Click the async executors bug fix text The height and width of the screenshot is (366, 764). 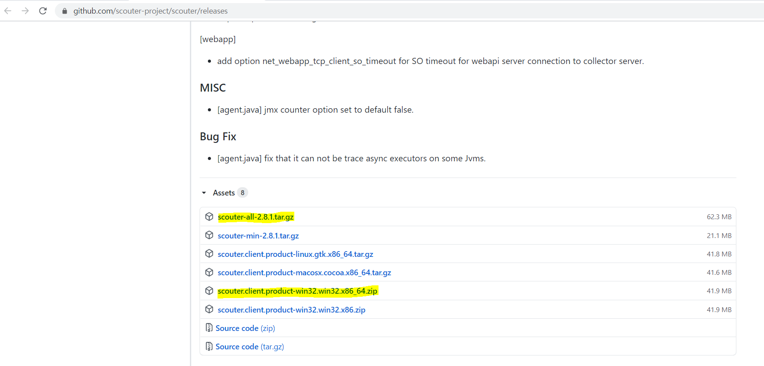351,159
